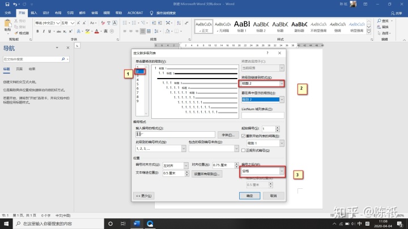Click the Share (共享) button
408x229 pixels.
(397, 13)
